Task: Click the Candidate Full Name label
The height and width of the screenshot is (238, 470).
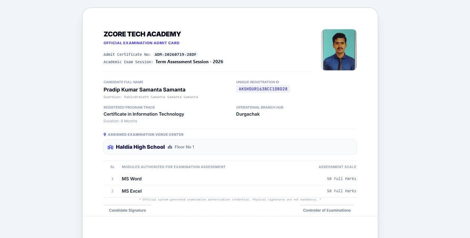Action: [x=123, y=82]
